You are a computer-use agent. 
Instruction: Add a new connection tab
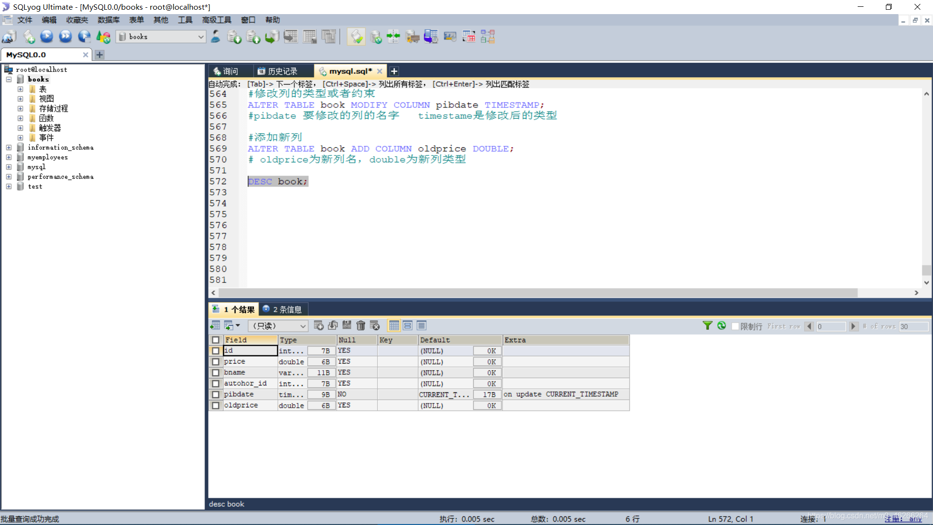click(100, 55)
